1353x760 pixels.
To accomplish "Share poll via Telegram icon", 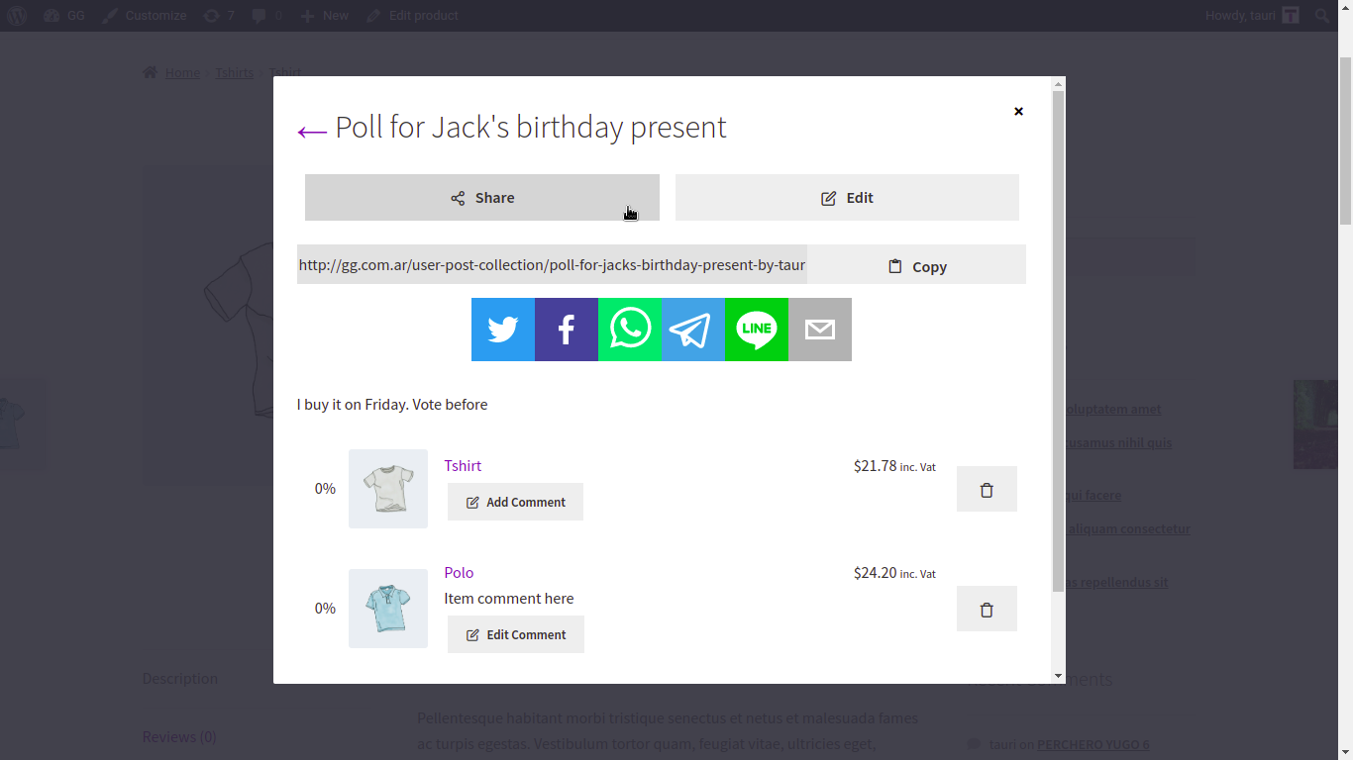I will click(693, 330).
